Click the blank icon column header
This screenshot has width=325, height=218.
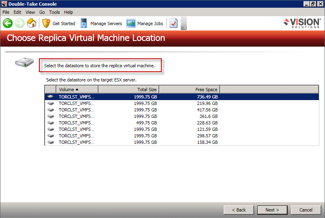coord(51,90)
